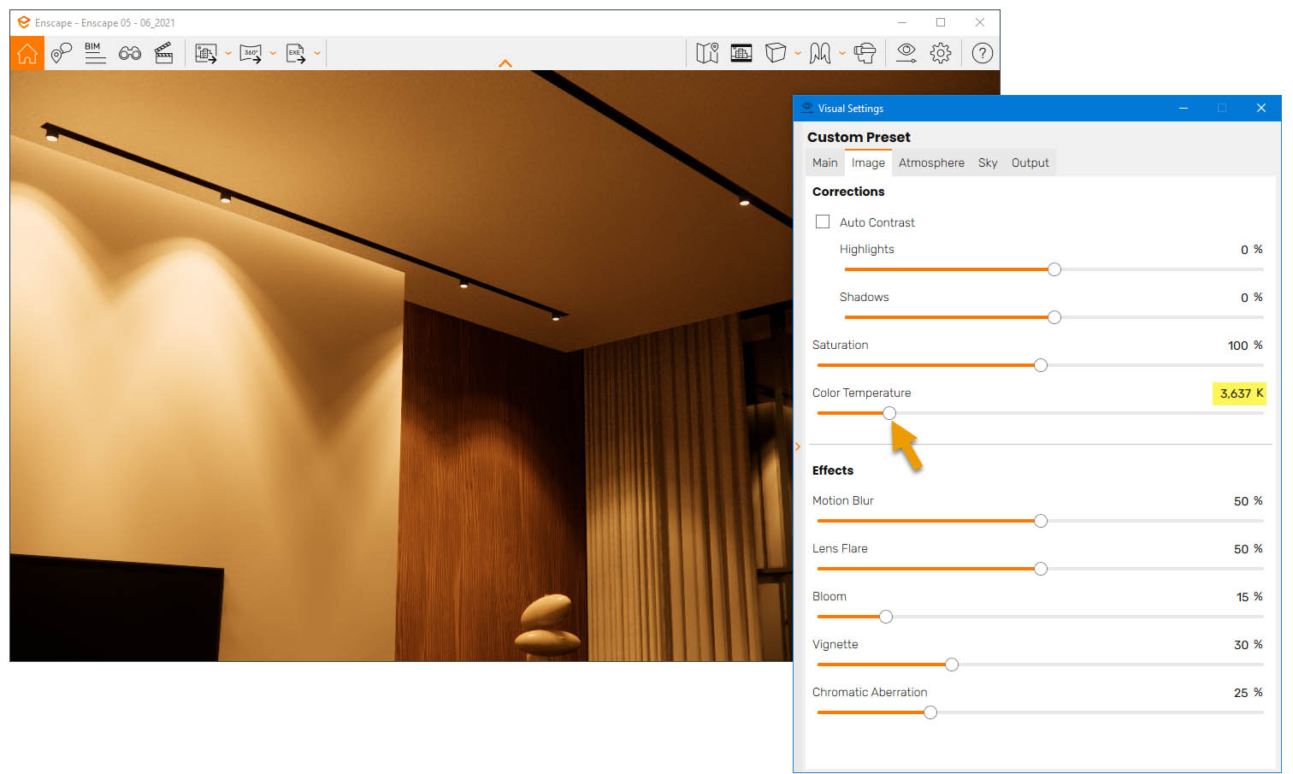
Task: Expand the EXE standalone export dropdown
Action: coord(317,52)
